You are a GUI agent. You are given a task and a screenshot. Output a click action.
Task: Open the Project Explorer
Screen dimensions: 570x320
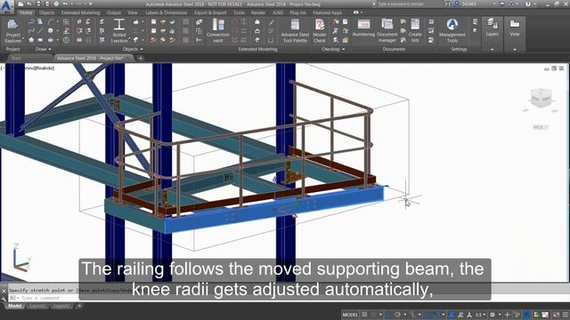(x=13, y=31)
